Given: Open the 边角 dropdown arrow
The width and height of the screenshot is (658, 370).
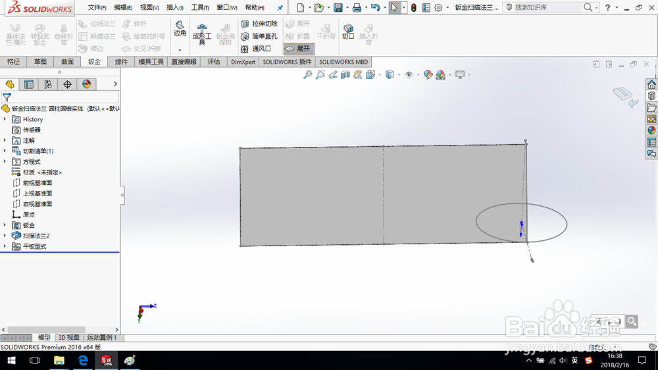Looking at the screenshot, I should [180, 50].
